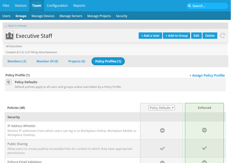Screen dimensions: 231x163
Task: Click the search magnifier icon
Action: pos(190,6)
